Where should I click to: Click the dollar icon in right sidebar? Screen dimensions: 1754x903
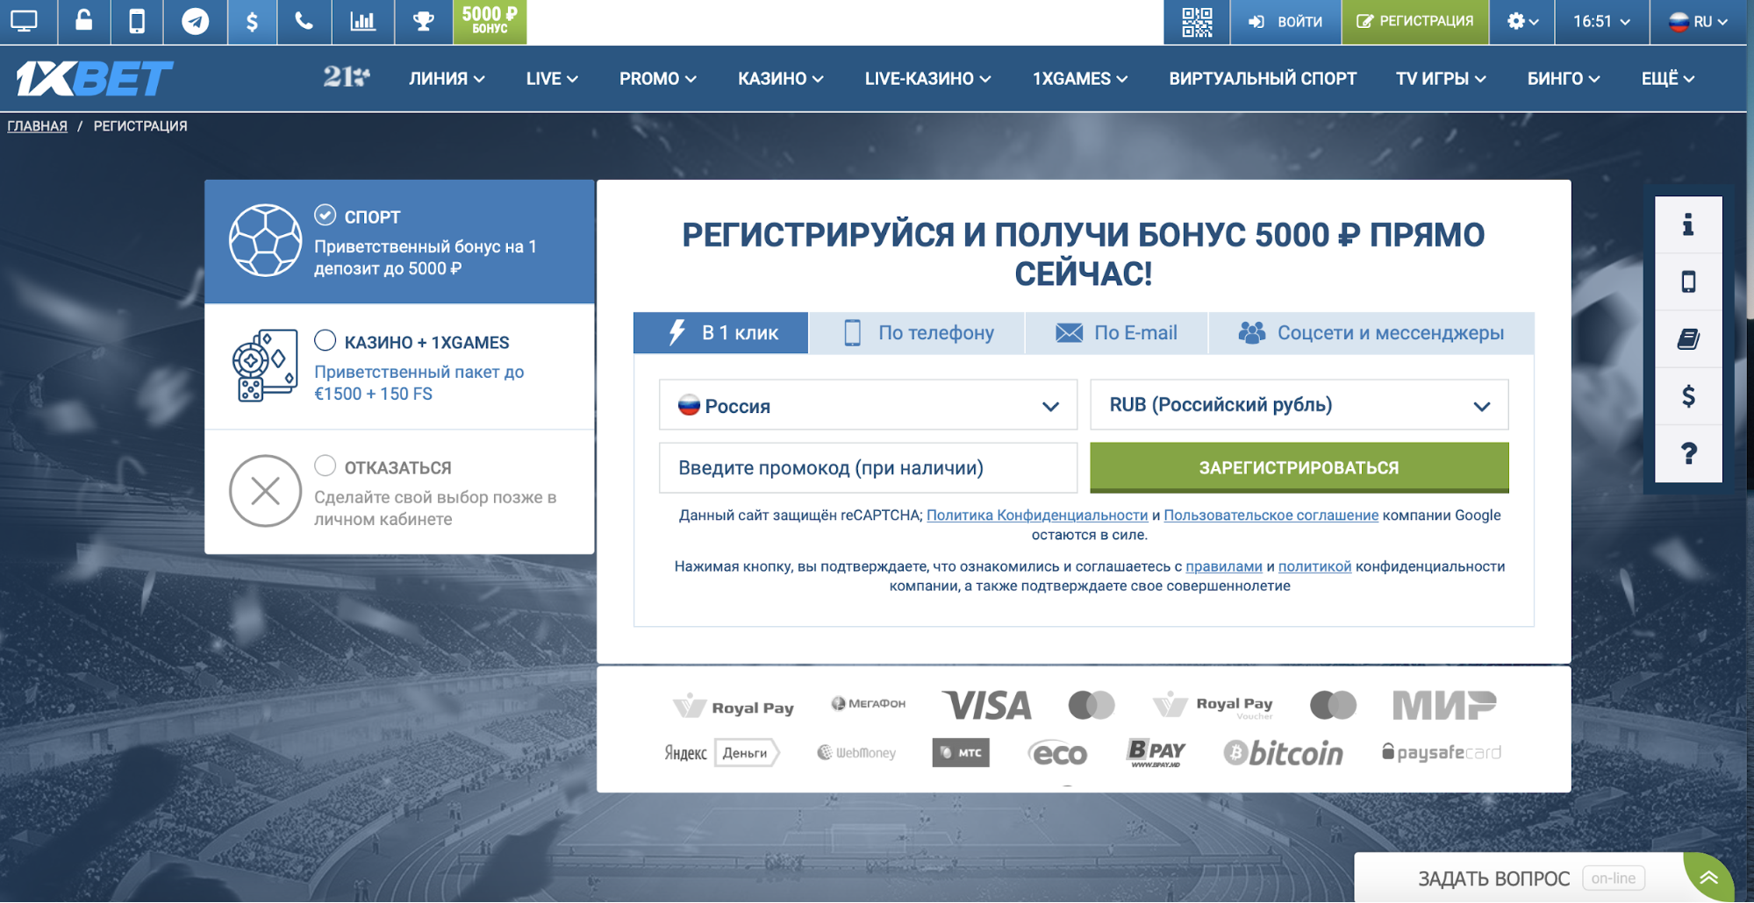(x=1688, y=395)
